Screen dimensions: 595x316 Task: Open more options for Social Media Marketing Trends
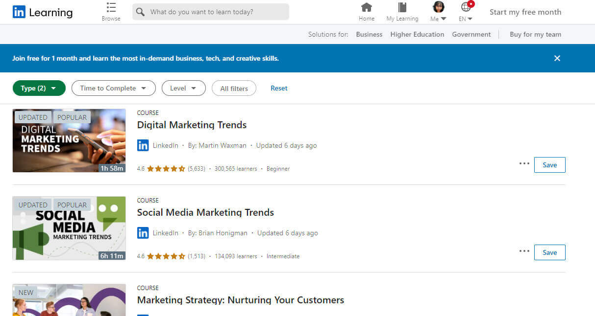pyautogui.click(x=524, y=251)
